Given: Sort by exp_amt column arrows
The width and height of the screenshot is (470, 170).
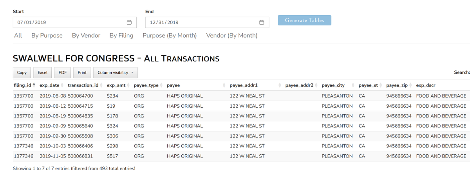Looking at the screenshot, I should click(129, 85).
